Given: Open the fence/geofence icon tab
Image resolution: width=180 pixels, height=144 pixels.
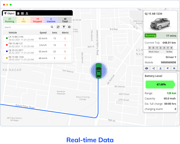Looking at the screenshot, I should coord(22,13).
